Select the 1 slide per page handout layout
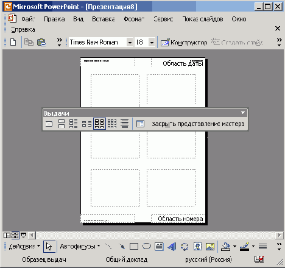 click(49, 124)
